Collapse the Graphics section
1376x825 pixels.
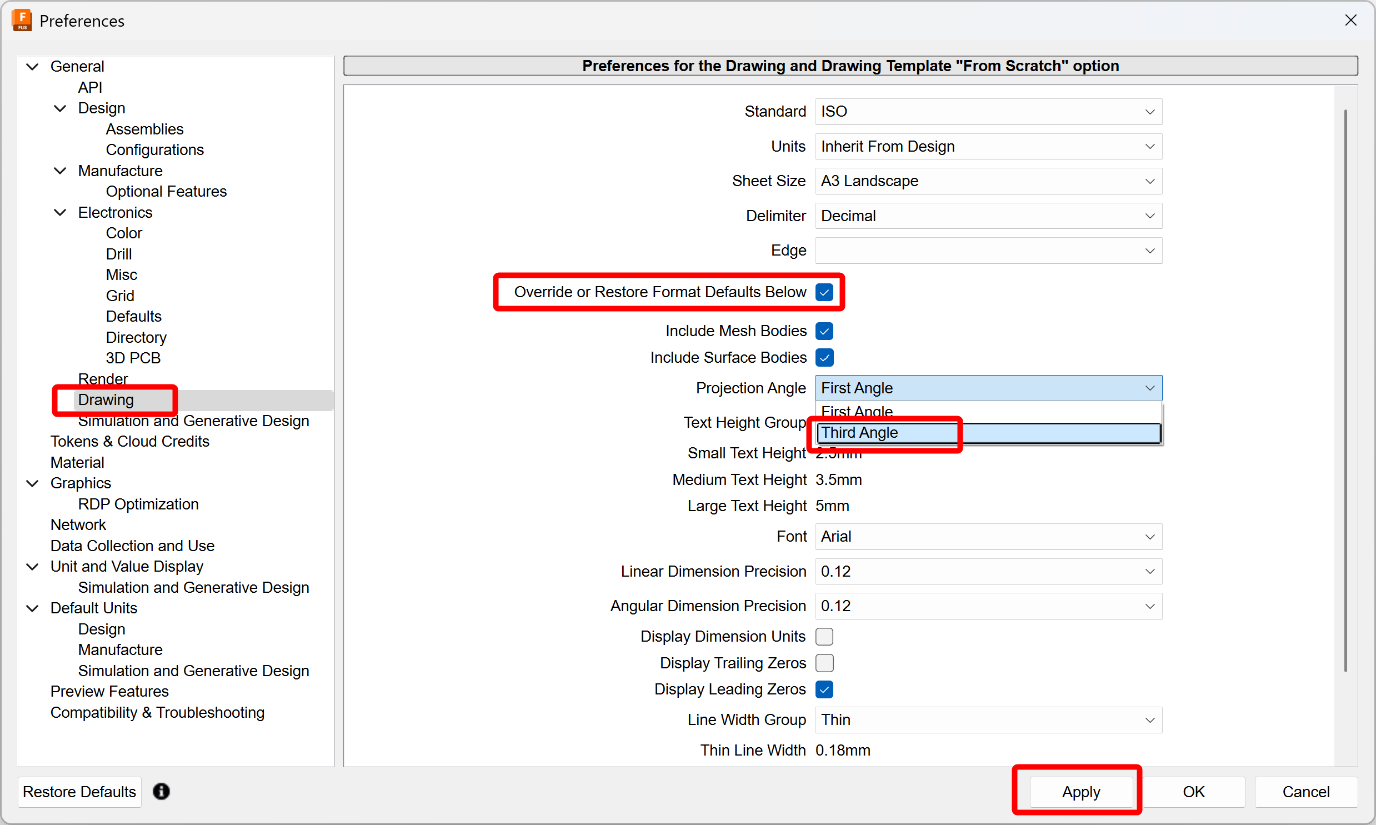(32, 483)
